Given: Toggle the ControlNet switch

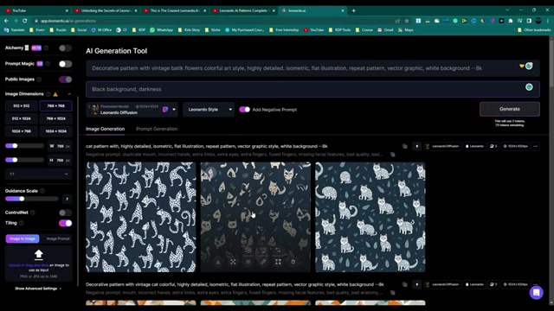Looking at the screenshot, I should click(x=66, y=213).
